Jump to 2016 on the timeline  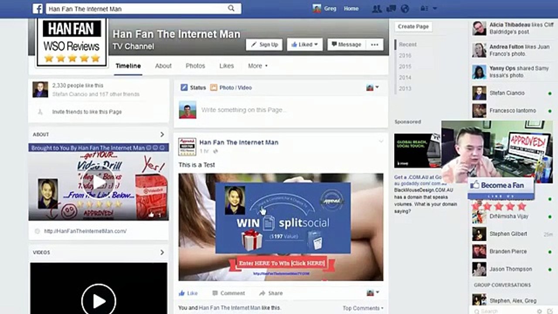click(405, 55)
